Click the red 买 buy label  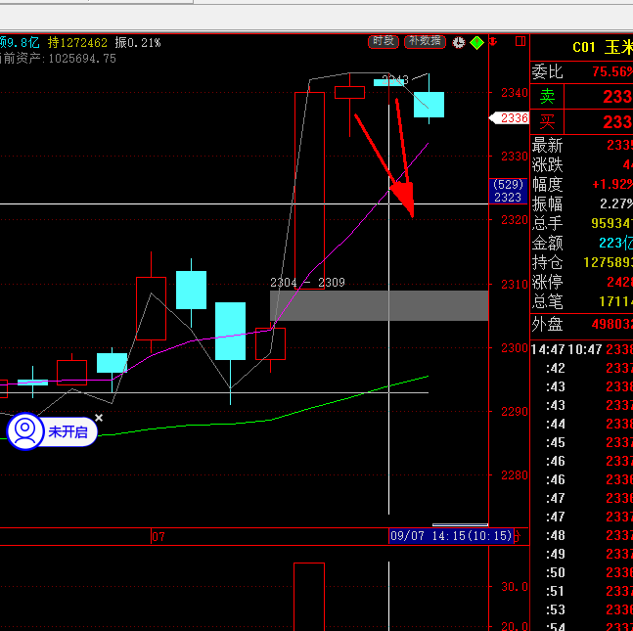click(547, 122)
